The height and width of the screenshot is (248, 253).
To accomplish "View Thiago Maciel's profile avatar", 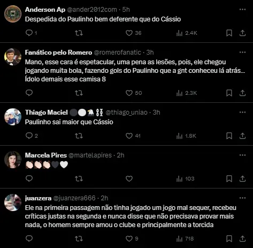I will point(13,117).
